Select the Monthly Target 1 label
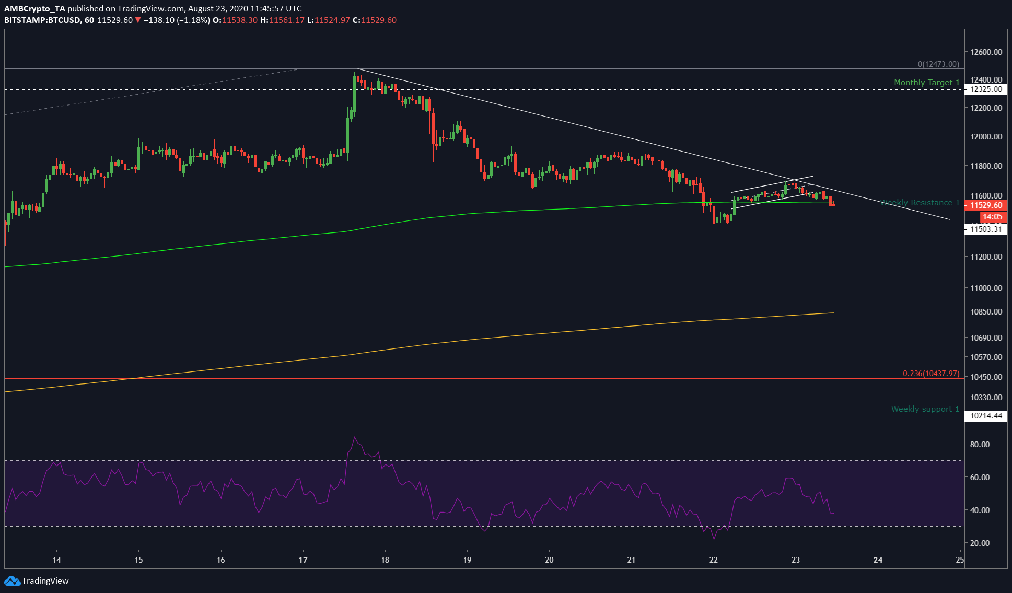Viewport: 1012px width, 593px height. coord(926,83)
